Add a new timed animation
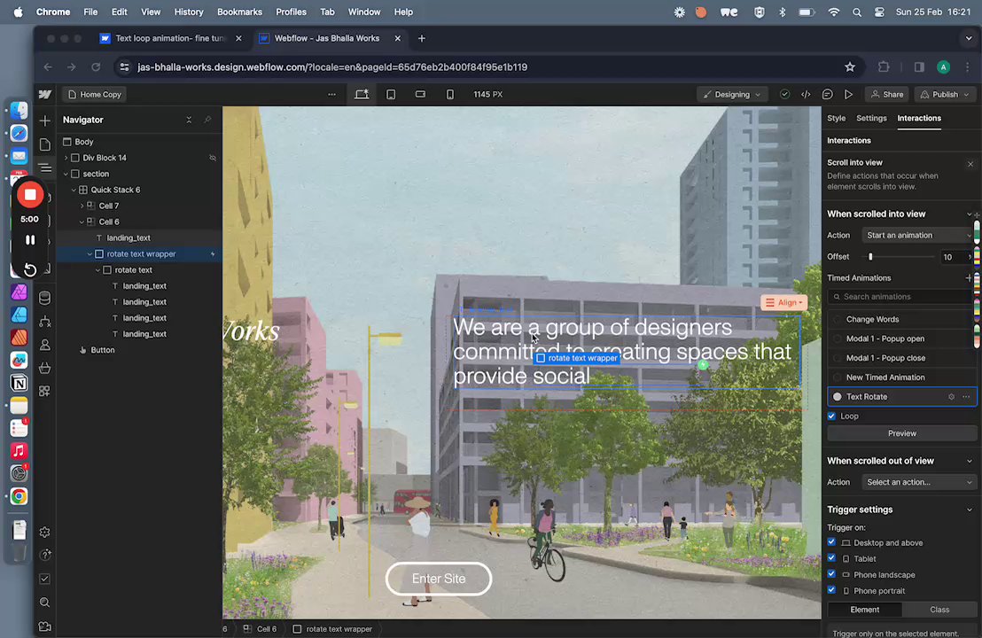This screenshot has width=982, height=638. pyautogui.click(x=969, y=278)
